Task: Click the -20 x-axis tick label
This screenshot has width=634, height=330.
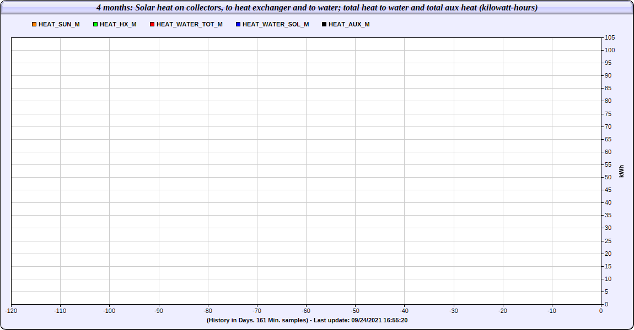Action: [503, 311]
